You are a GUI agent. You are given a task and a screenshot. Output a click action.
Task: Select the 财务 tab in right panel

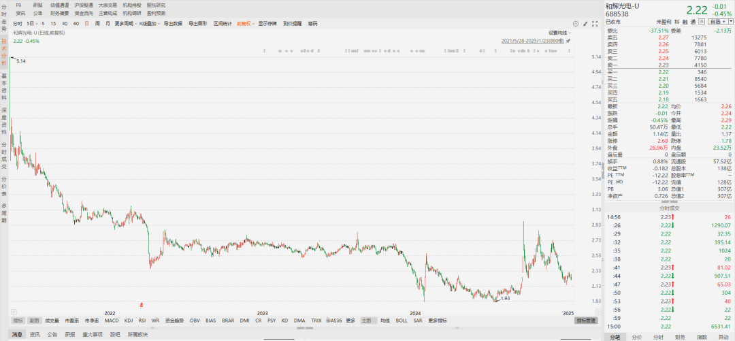point(679,336)
